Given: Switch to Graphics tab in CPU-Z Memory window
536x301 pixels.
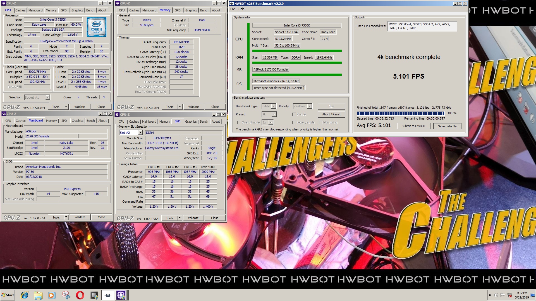Looking at the screenshot, I should pos(191,10).
